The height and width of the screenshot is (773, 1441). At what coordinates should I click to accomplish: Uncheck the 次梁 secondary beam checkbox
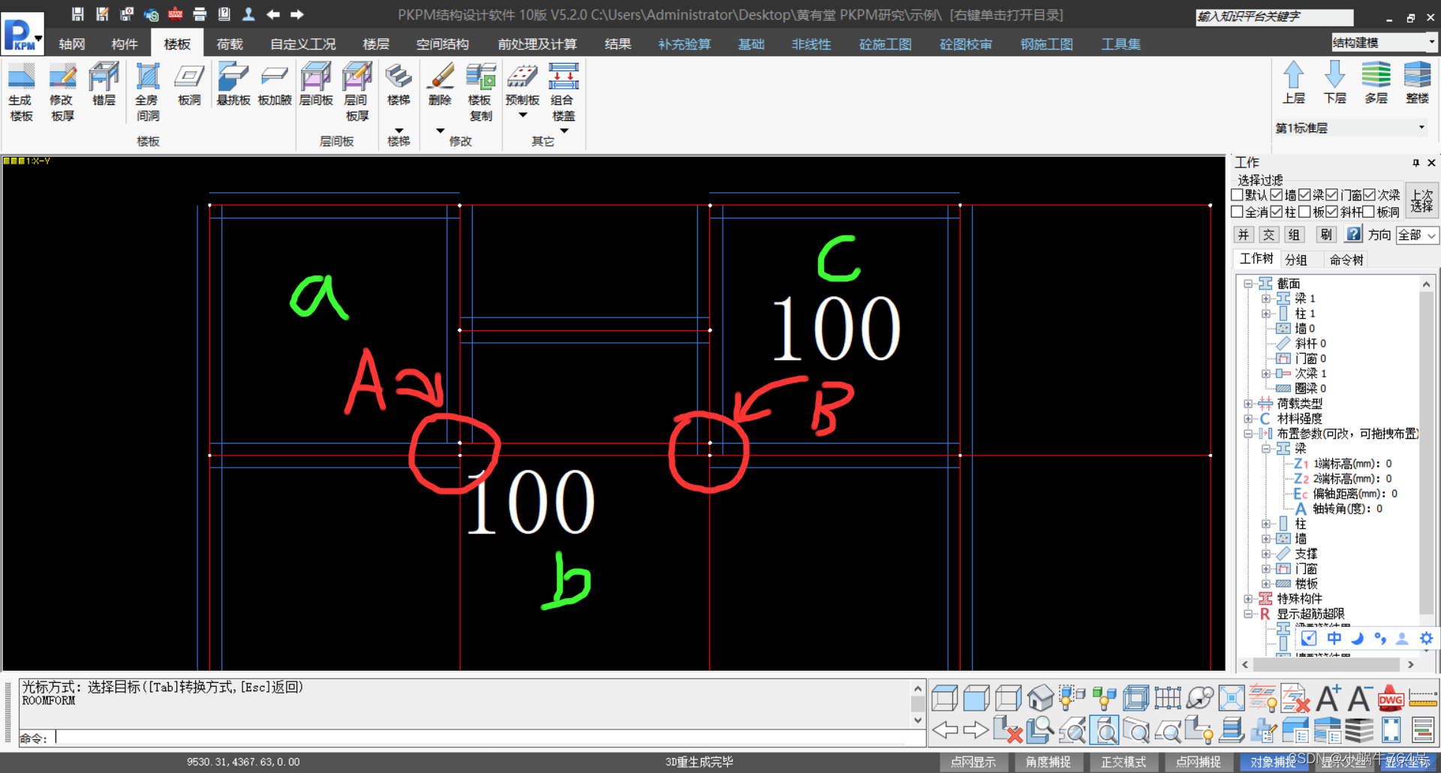point(1370,195)
